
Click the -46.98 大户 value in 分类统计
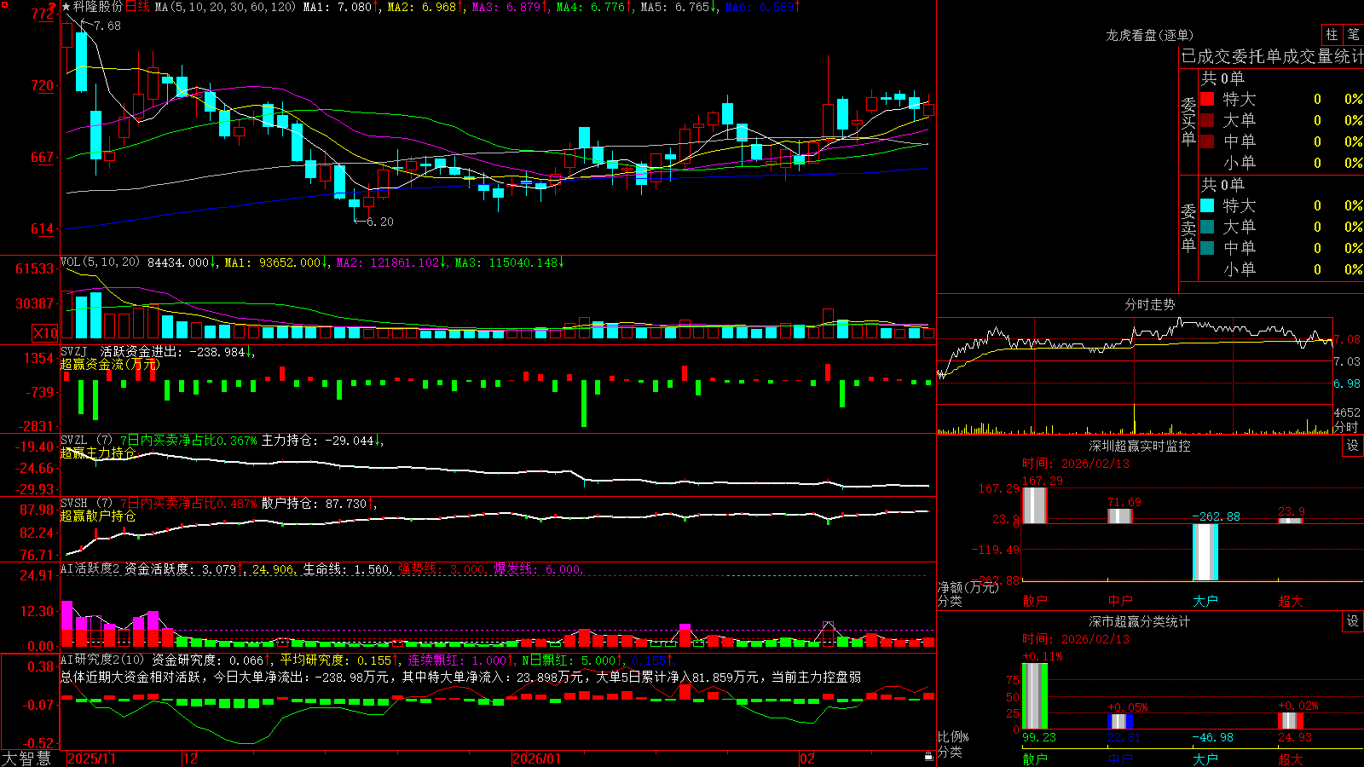pyautogui.click(x=1212, y=737)
